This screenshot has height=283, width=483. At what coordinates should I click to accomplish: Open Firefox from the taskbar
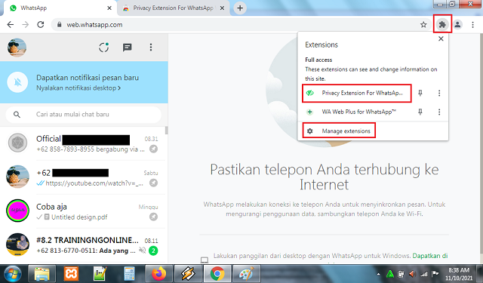[158, 273]
